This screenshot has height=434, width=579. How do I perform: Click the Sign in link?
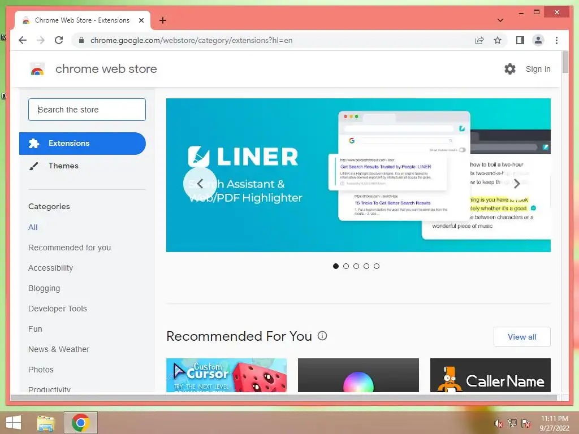click(538, 69)
